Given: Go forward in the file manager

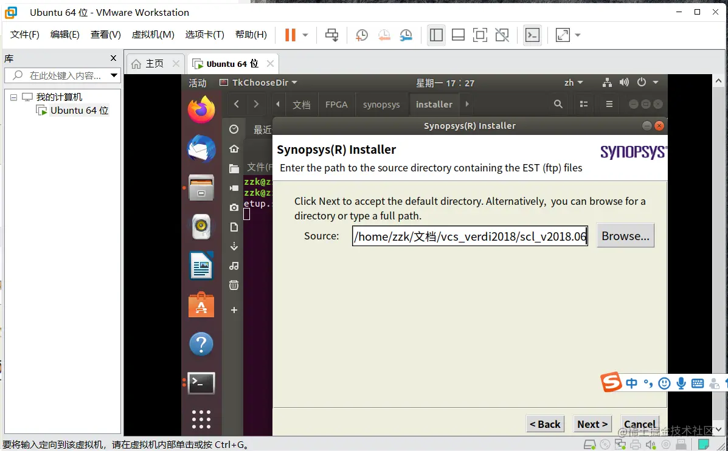Looking at the screenshot, I should 256,104.
